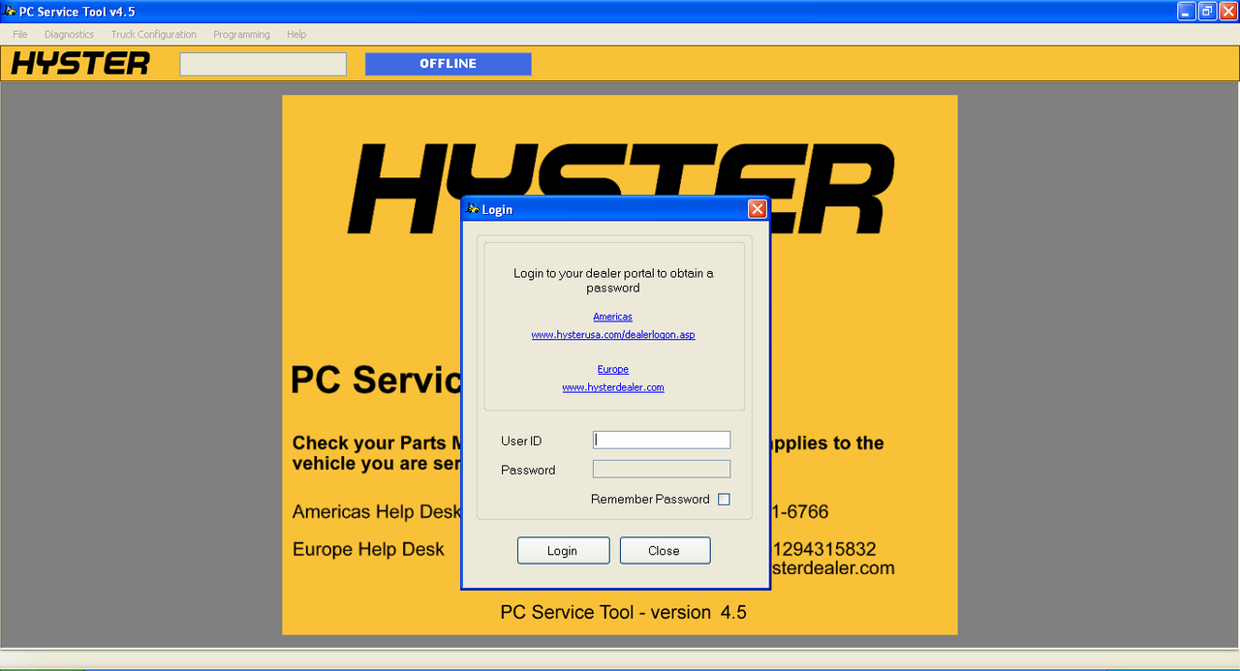
Task: Open the Help menu
Action: click(x=296, y=34)
